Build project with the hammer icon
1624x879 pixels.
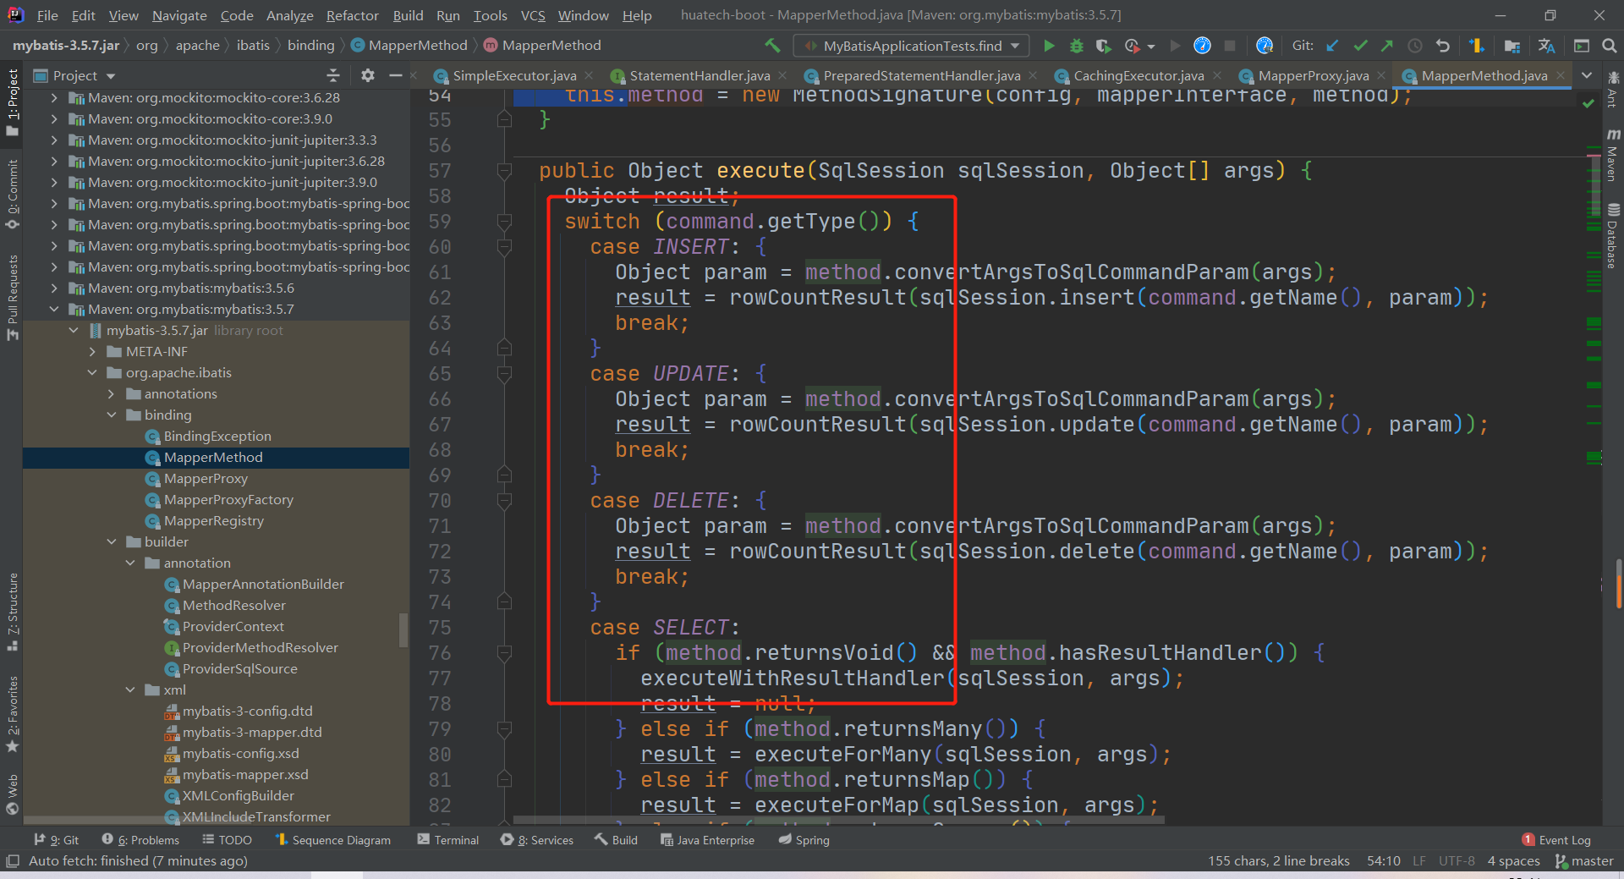(x=772, y=46)
